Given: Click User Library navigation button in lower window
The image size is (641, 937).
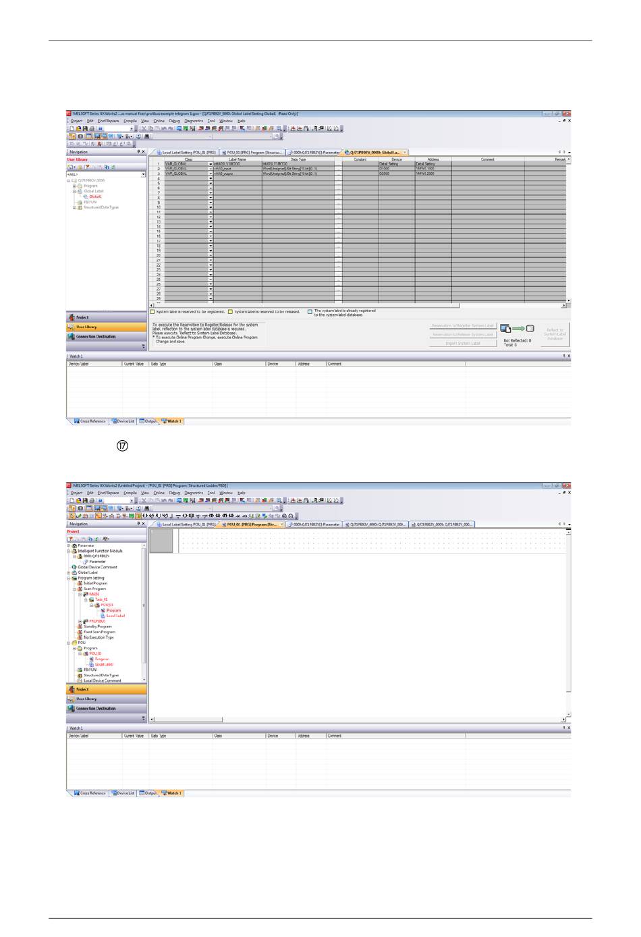Looking at the screenshot, I should (107, 699).
